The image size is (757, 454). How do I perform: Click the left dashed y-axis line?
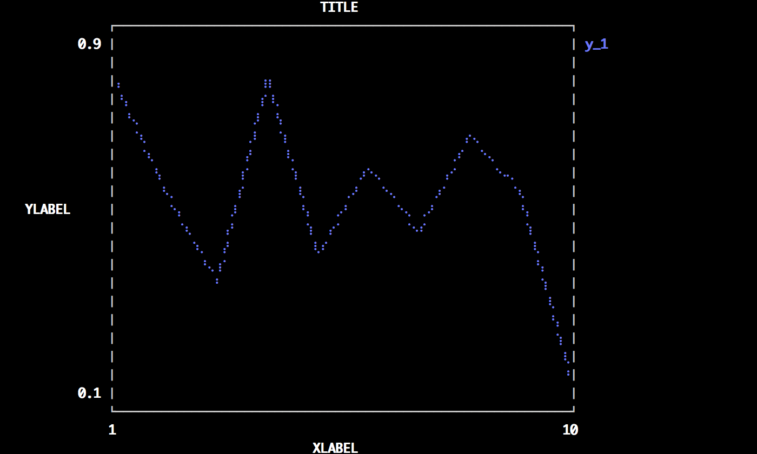(112, 216)
